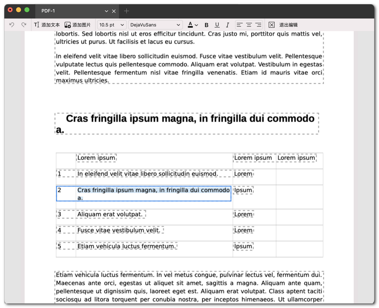
Task: Click the 退出编辑 exit editing button
Action: [288, 25]
